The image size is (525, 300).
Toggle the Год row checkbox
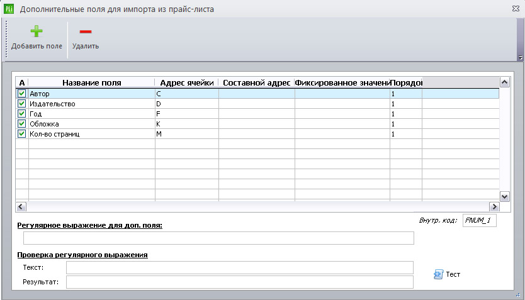tap(22, 114)
